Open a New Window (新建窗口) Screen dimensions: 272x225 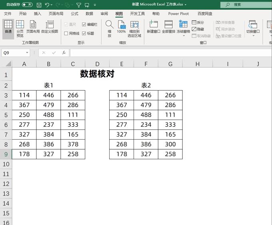pos(154,26)
